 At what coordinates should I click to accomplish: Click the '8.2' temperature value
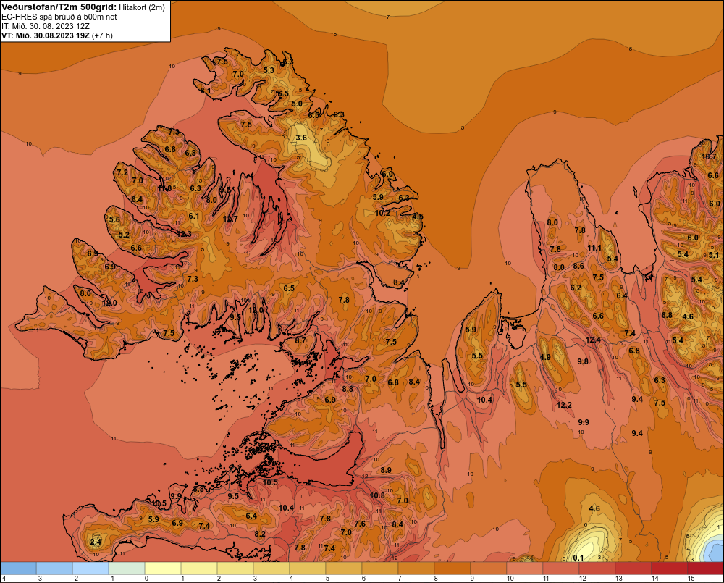260,534
